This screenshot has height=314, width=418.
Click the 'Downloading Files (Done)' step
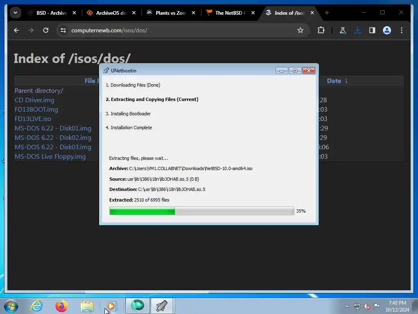point(133,85)
